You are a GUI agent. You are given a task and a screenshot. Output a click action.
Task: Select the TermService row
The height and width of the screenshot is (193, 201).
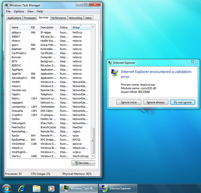pos(50,90)
